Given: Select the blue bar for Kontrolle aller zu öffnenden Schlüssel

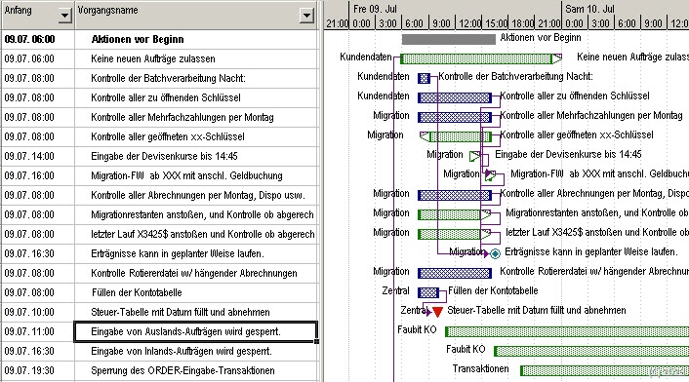Looking at the screenshot, I should 455,97.
